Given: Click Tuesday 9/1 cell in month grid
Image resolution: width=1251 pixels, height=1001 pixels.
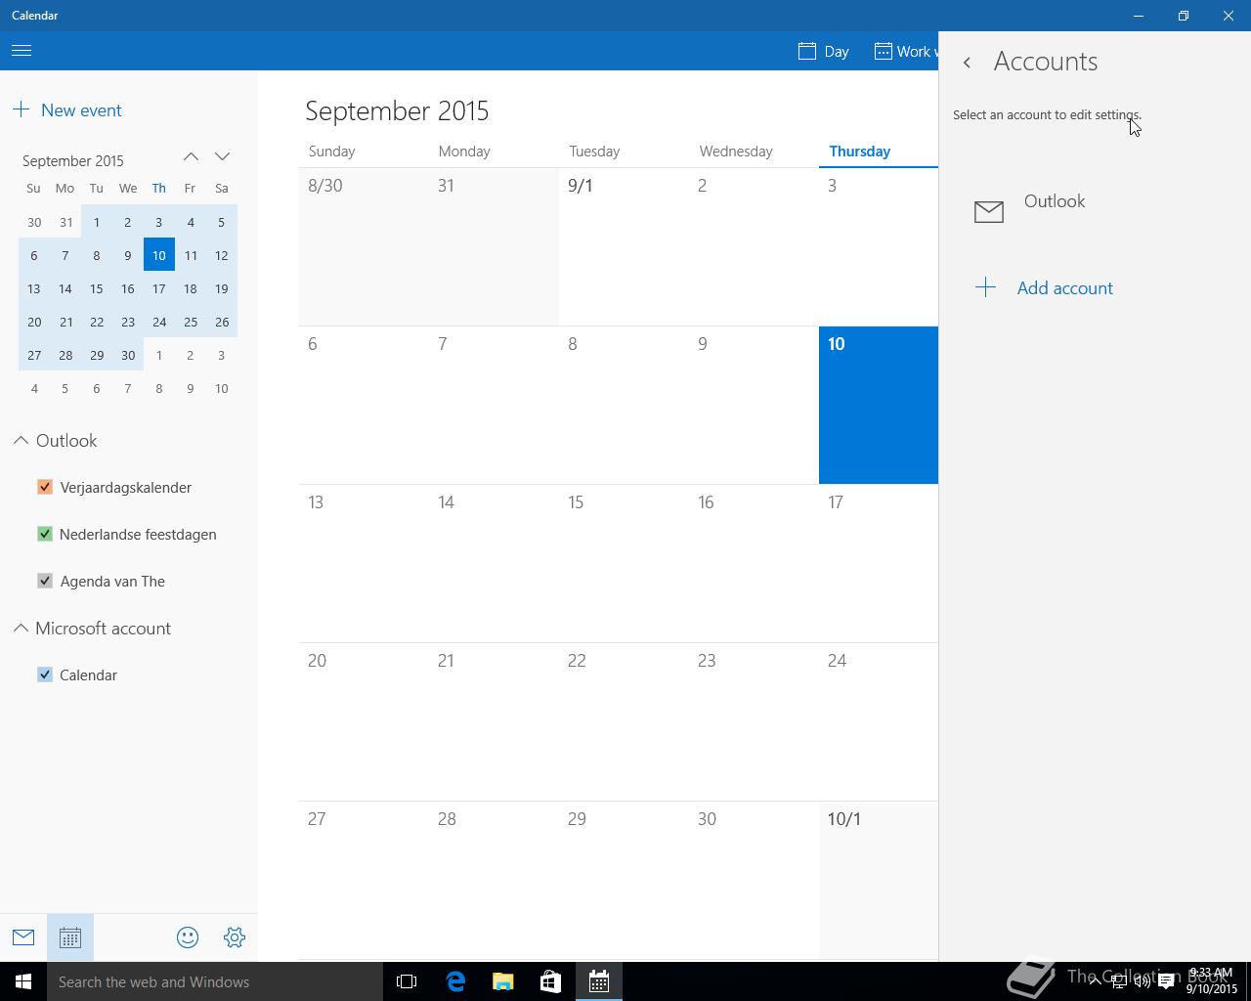Looking at the screenshot, I should pos(624,246).
